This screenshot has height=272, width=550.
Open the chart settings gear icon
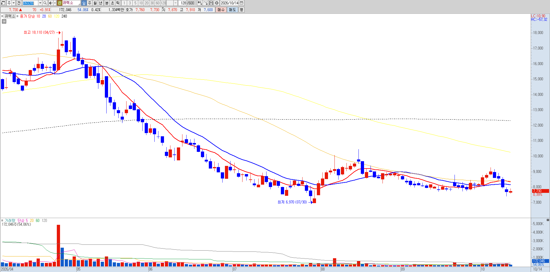click(x=217, y=3)
